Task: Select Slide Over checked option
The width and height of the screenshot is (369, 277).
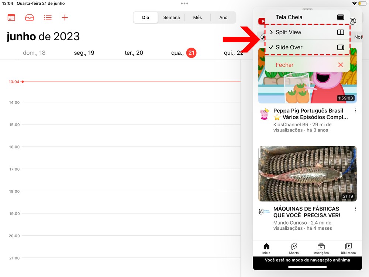Action: (x=307, y=47)
